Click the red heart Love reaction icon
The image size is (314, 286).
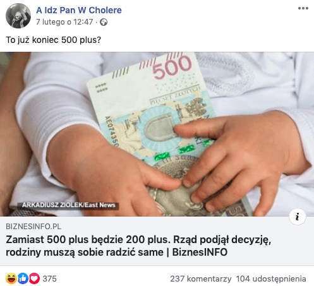(34, 278)
